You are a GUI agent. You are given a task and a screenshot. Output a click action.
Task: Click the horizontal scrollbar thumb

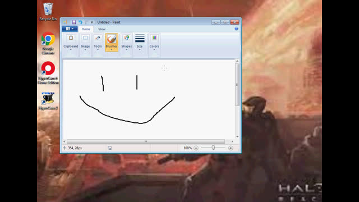click(x=146, y=141)
